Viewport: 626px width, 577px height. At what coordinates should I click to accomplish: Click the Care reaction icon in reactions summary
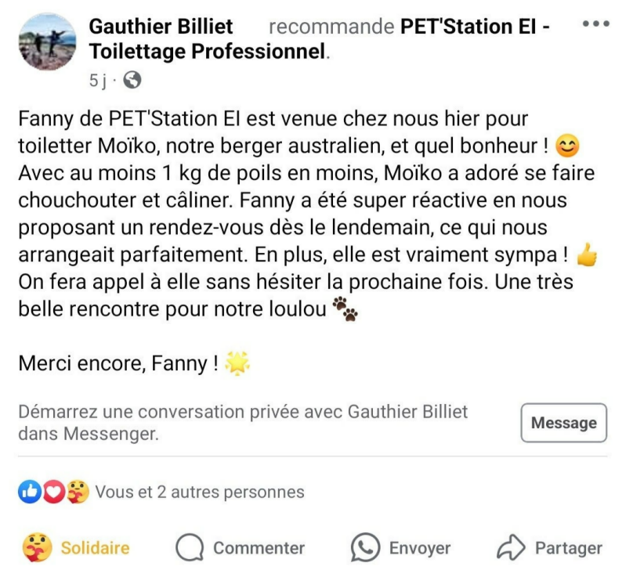tap(77, 492)
